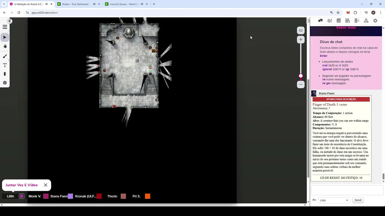Go back in browser history
This screenshot has height=216, width=385.
pos(4,13)
